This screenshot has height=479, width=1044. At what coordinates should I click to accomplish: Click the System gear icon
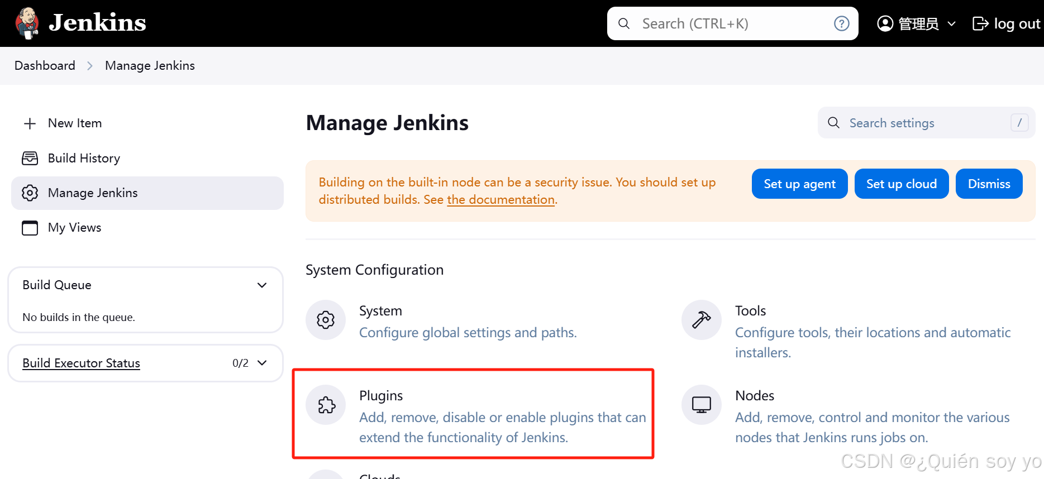(326, 320)
